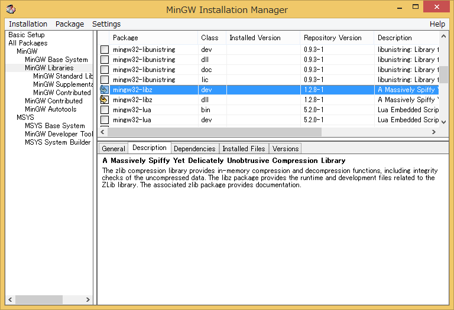Switch to the Dependencies tab
Viewport: 454px width, 310px height.
[x=194, y=149]
